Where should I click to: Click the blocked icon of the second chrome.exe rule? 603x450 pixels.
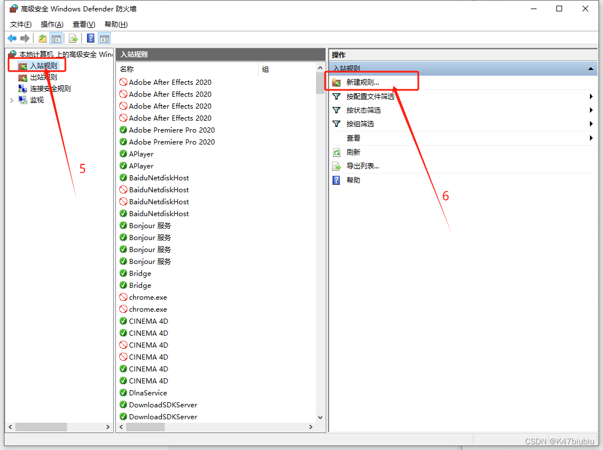point(123,309)
